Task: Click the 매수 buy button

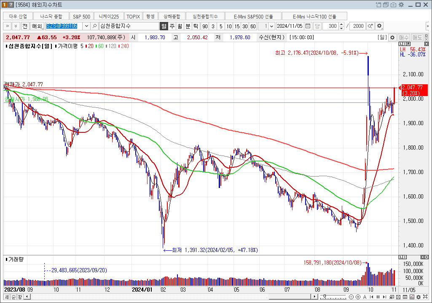Action: pos(404,38)
